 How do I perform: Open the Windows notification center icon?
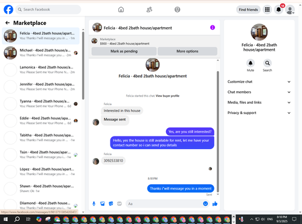point(294,219)
